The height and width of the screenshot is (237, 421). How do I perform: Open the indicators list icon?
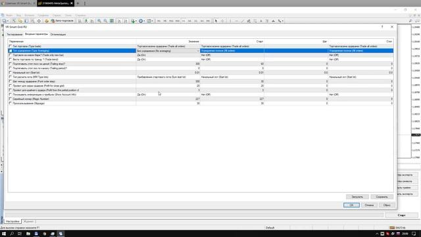point(133,21)
